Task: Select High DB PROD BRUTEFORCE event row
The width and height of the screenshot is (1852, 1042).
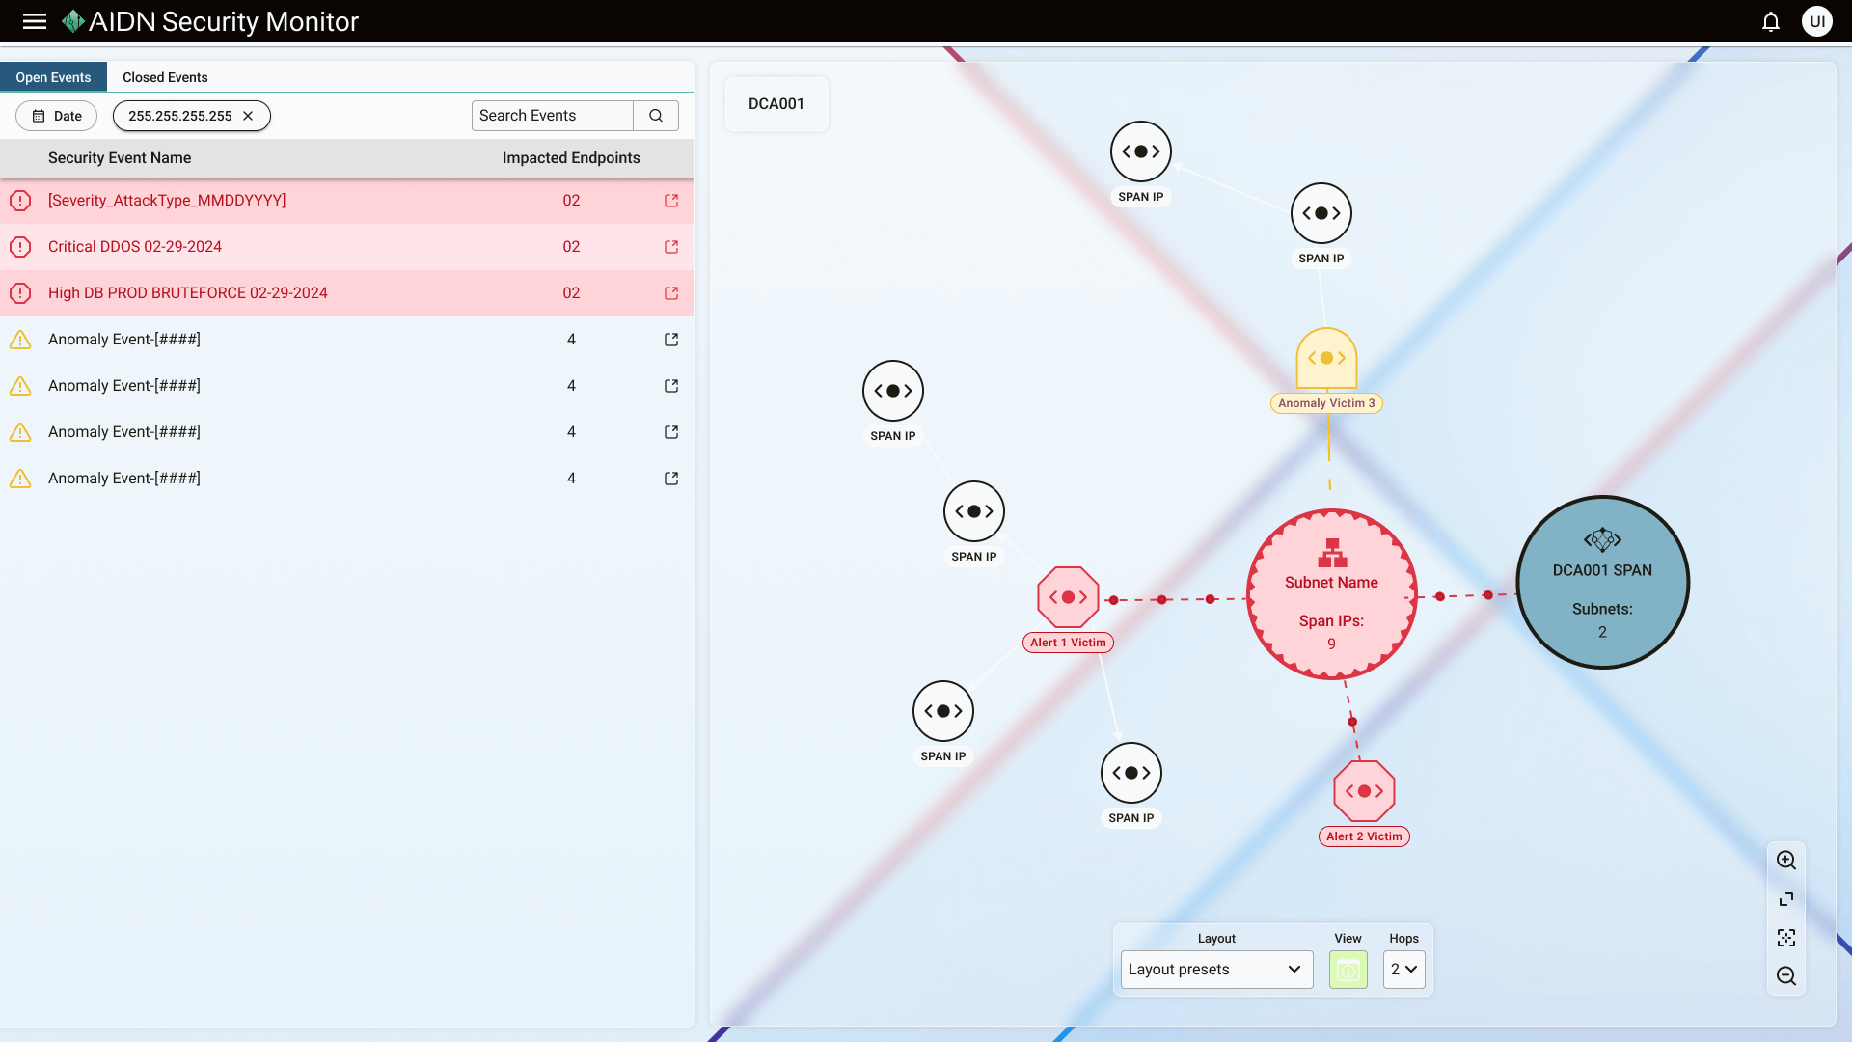Action: [188, 293]
